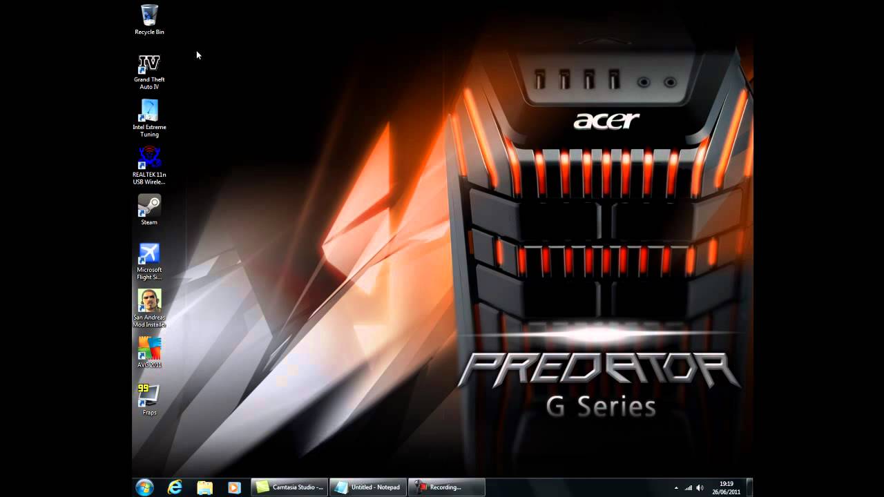The height and width of the screenshot is (497, 884).
Task: Select the AVG 2011 desktop shortcut
Action: tap(149, 352)
